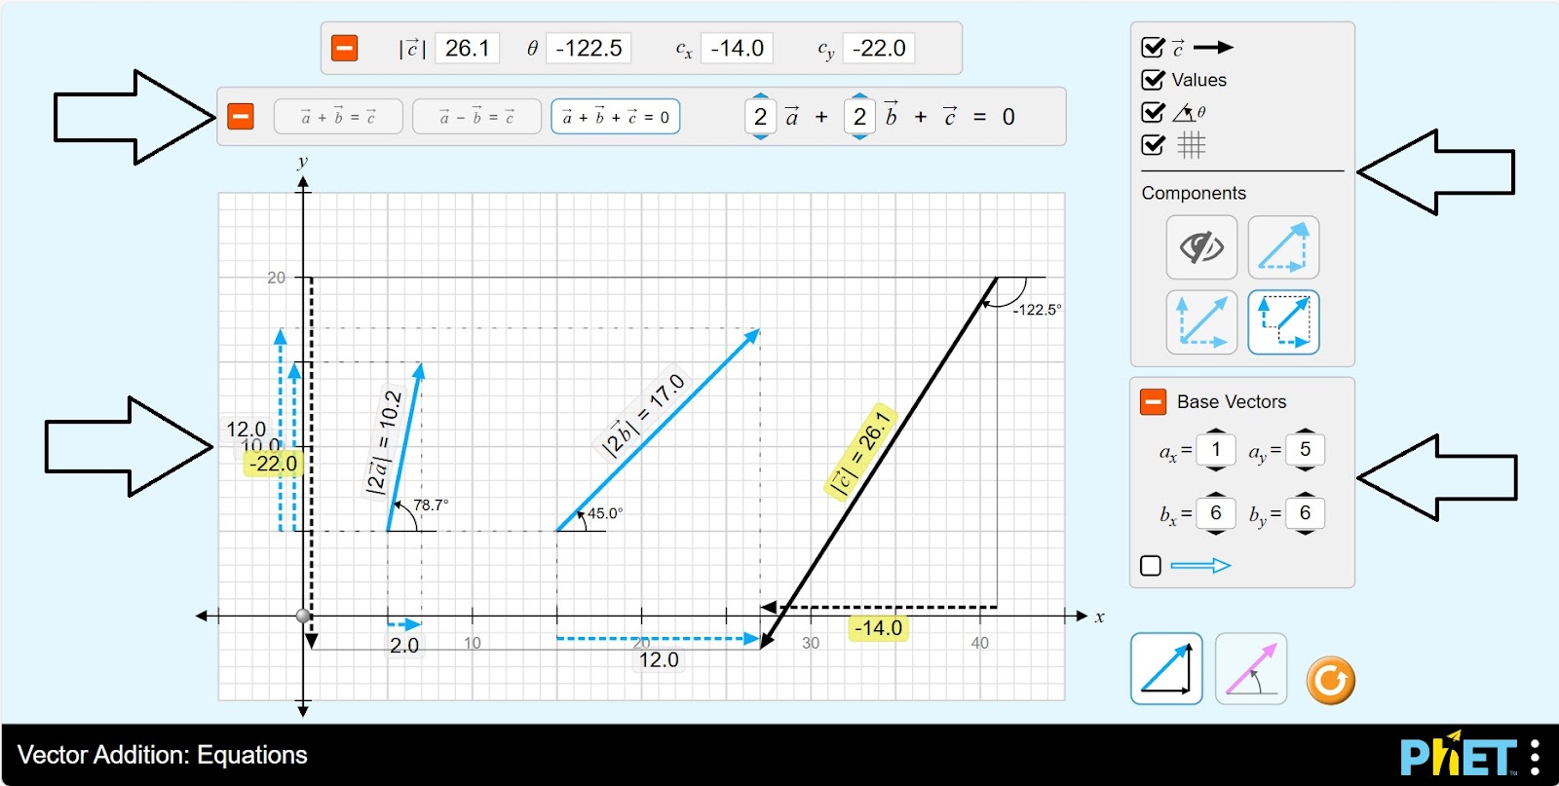The height and width of the screenshot is (786, 1559).
Task: Choose the a − b = c equation
Action: [x=476, y=117]
